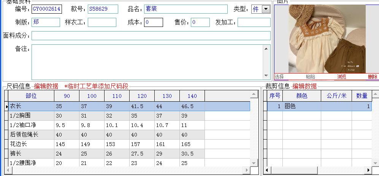
Task: Click 浏览 under the picture
Action: point(341,77)
